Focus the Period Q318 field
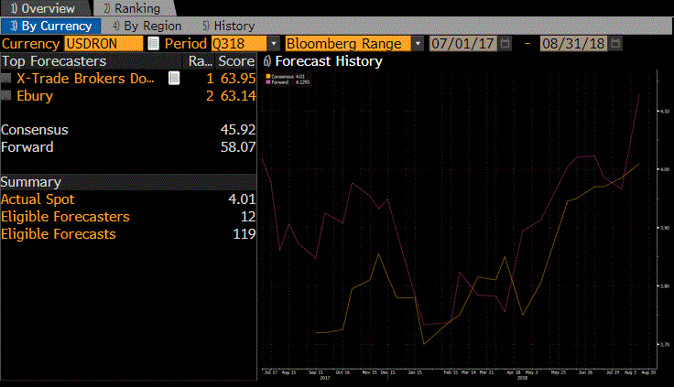The width and height of the screenshot is (674, 387). click(x=239, y=43)
